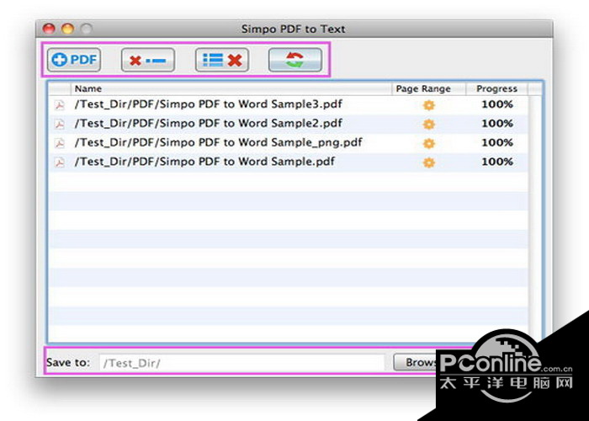Click 100% progress of Word Sample.pdf
589x421 pixels.
coord(497,162)
